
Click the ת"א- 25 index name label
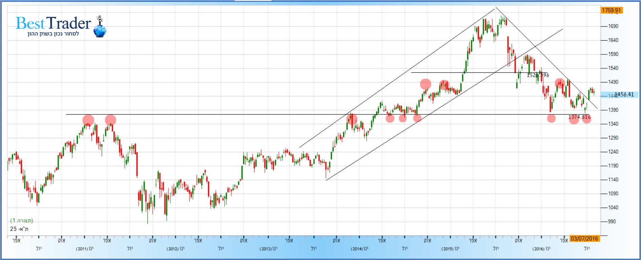(19, 229)
